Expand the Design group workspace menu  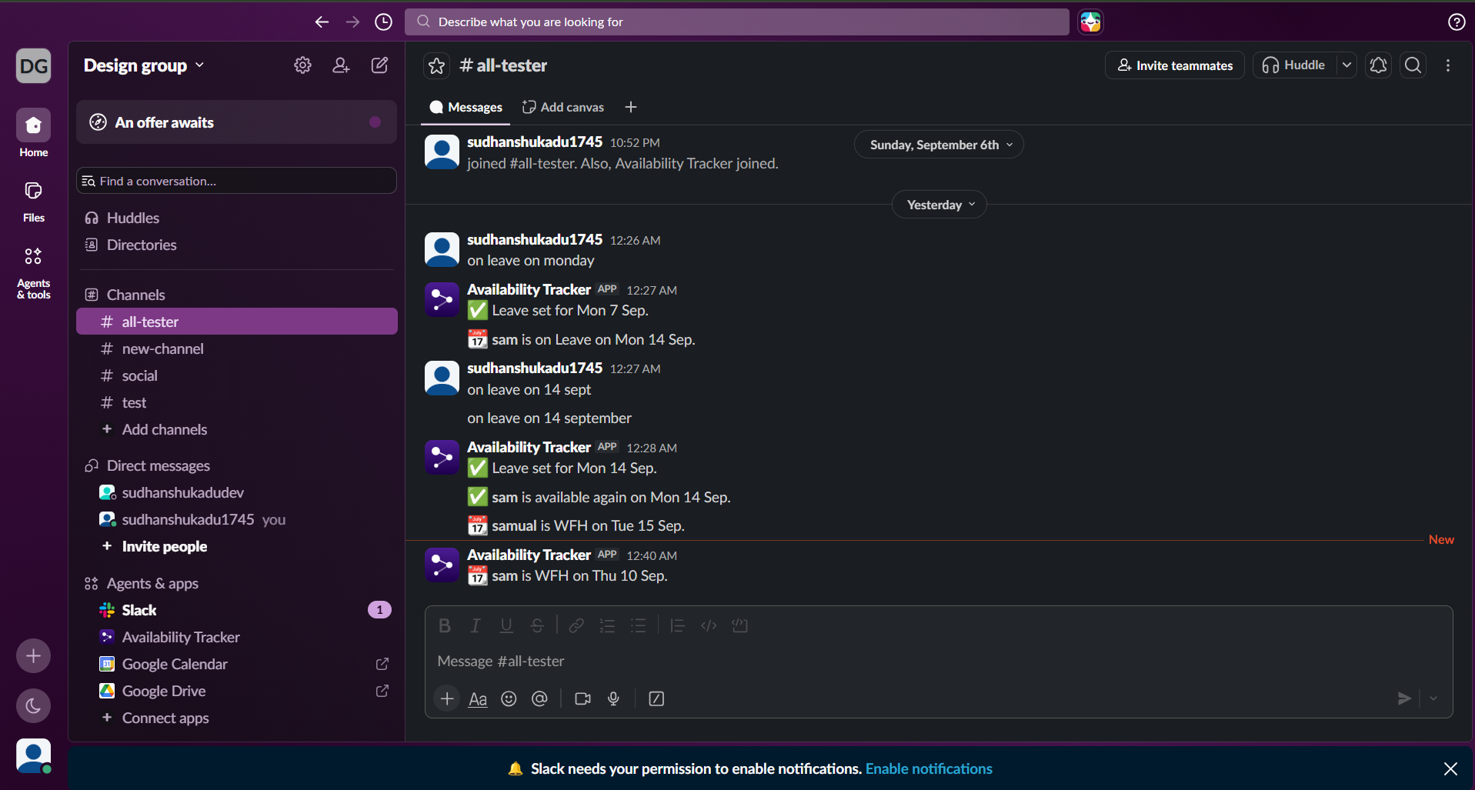click(x=144, y=65)
